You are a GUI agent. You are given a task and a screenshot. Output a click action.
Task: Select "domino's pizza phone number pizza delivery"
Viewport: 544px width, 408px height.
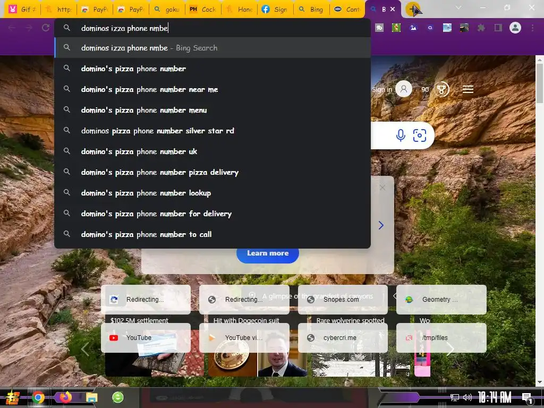coord(212,173)
